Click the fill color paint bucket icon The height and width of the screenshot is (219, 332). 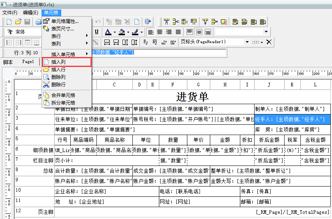click(x=122, y=32)
